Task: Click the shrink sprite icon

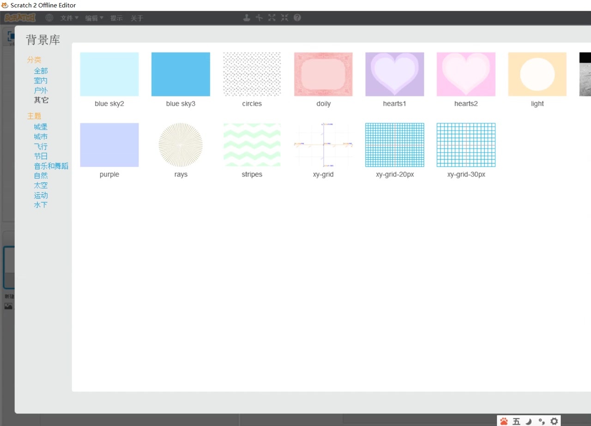Action: click(284, 18)
